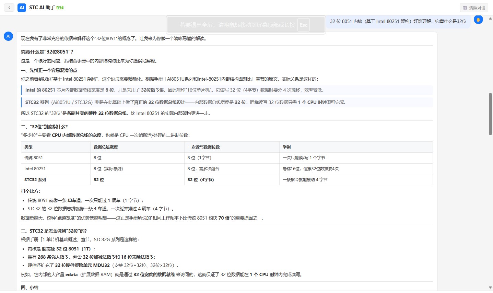The width and height of the screenshot is (493, 293).
Task: Click the bullet about 4 车道
Action: [x=101, y=209]
